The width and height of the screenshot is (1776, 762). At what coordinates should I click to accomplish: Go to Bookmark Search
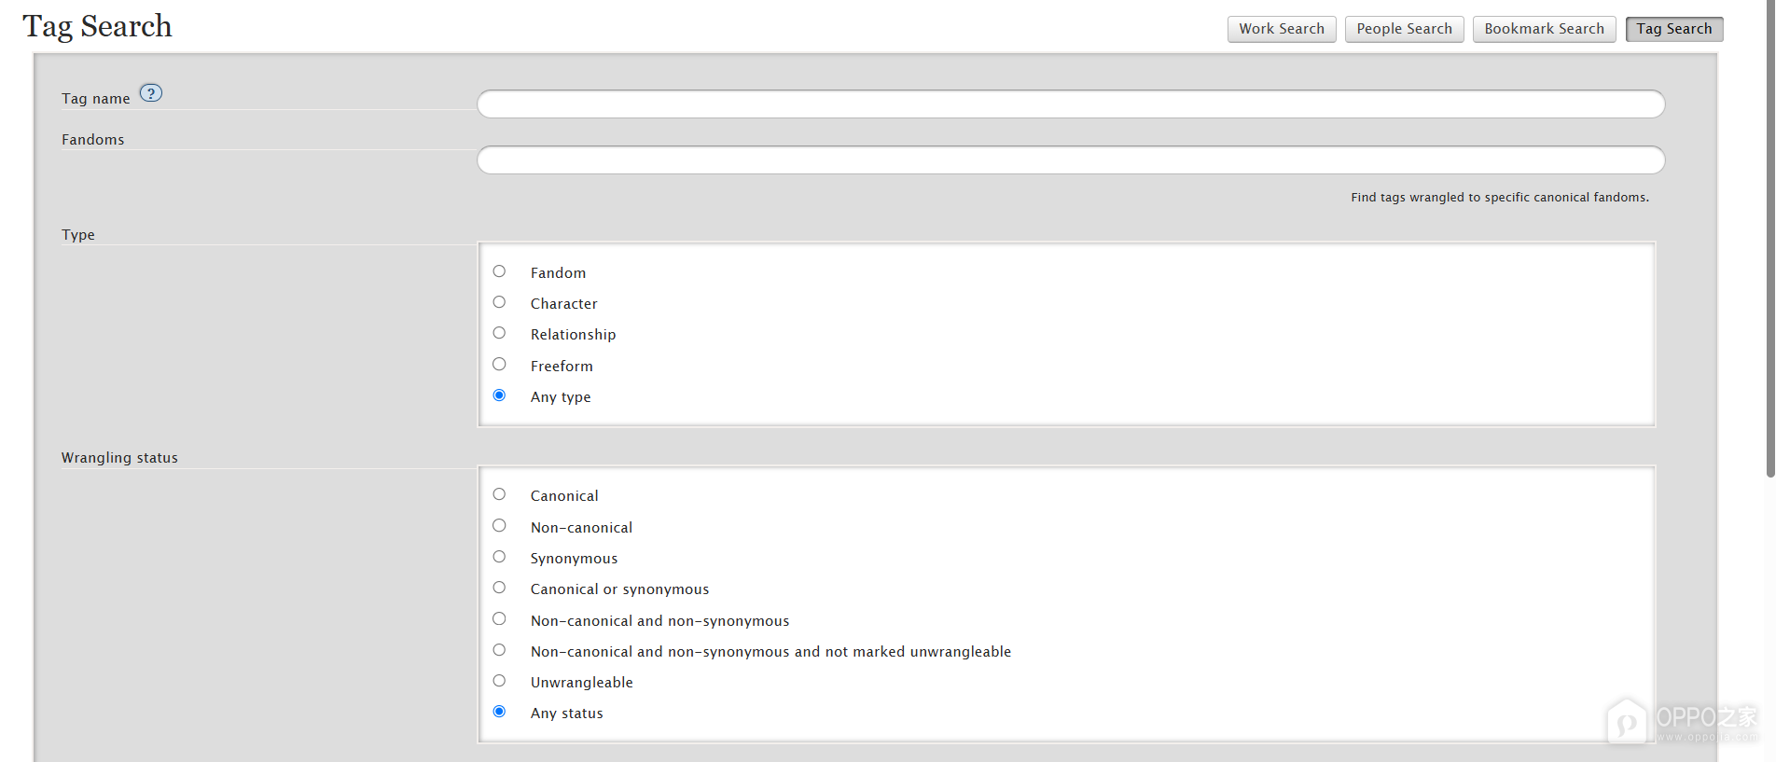[1544, 29]
